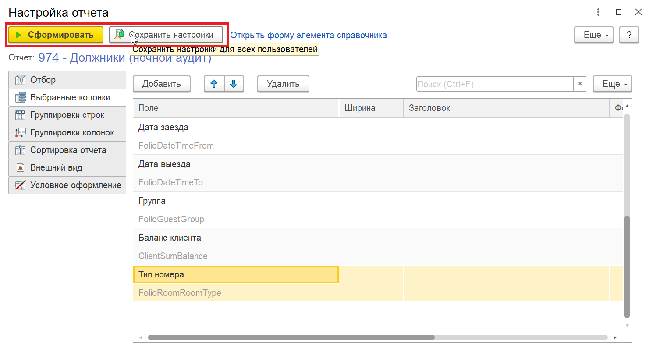The width and height of the screenshot is (649, 352).
Task: Click the scroll right arrow of table
Action: tap(615, 338)
